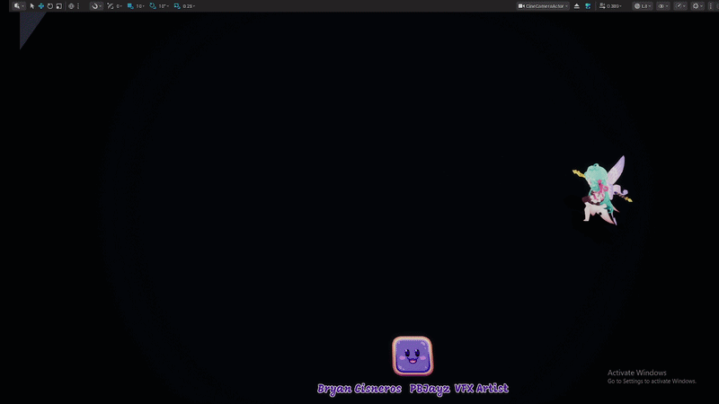This screenshot has width=719, height=404.
Task: Open the viewport settings gear menu
Action: click(x=697, y=6)
